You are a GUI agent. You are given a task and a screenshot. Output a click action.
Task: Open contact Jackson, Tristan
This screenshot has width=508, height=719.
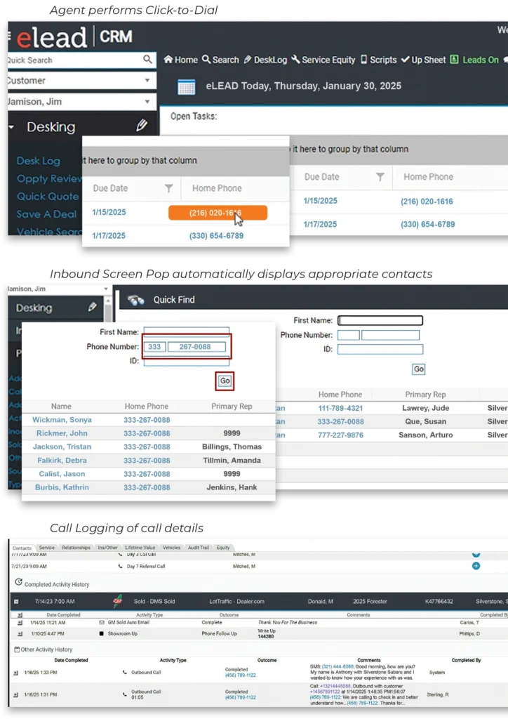point(62,447)
